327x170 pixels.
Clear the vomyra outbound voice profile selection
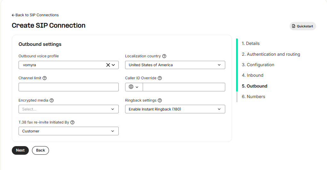[108, 65]
